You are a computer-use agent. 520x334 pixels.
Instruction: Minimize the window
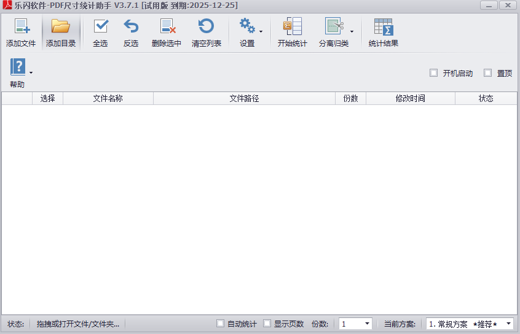(x=489, y=6)
